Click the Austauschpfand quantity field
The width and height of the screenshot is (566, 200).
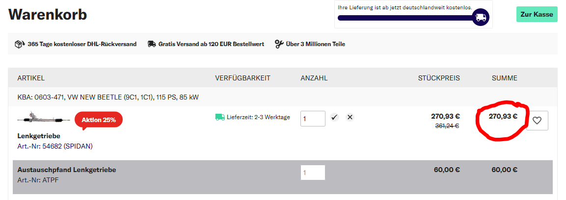tap(313, 173)
